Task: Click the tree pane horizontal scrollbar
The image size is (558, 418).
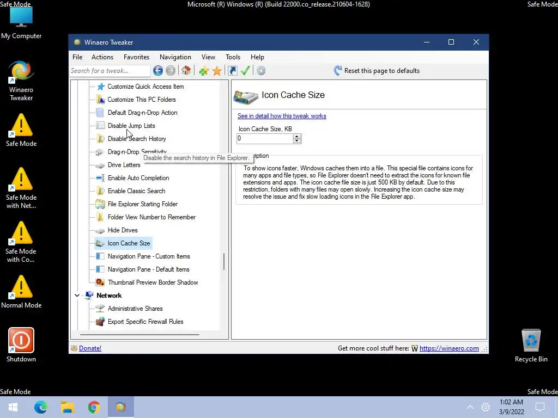Action: click(139, 335)
